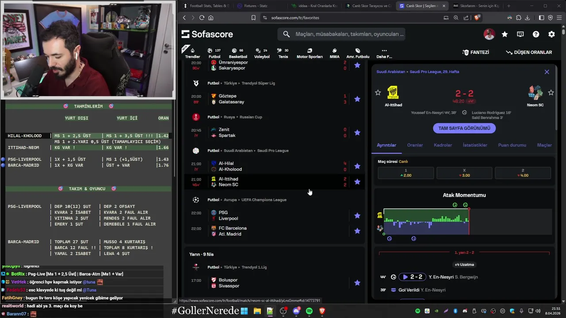
Task: Go to browser home page
Action: (x=211, y=18)
